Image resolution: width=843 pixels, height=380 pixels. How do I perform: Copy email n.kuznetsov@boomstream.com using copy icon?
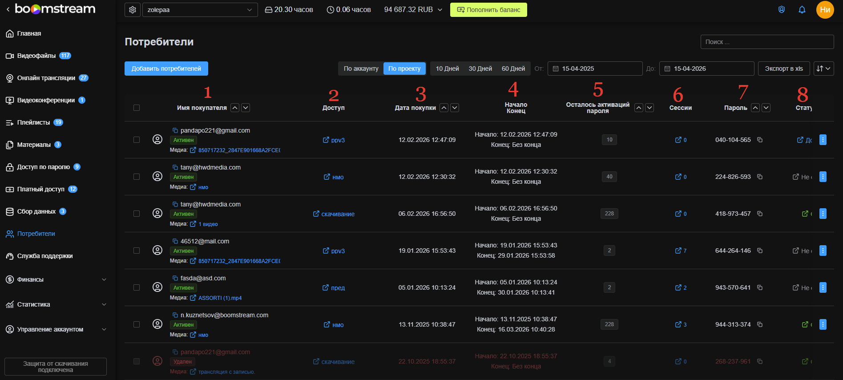coord(175,315)
